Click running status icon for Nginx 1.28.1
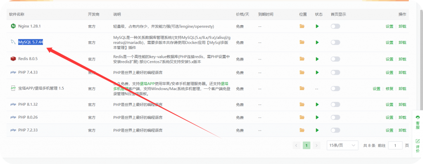This screenshot has width=423, height=164. [x=317, y=26]
